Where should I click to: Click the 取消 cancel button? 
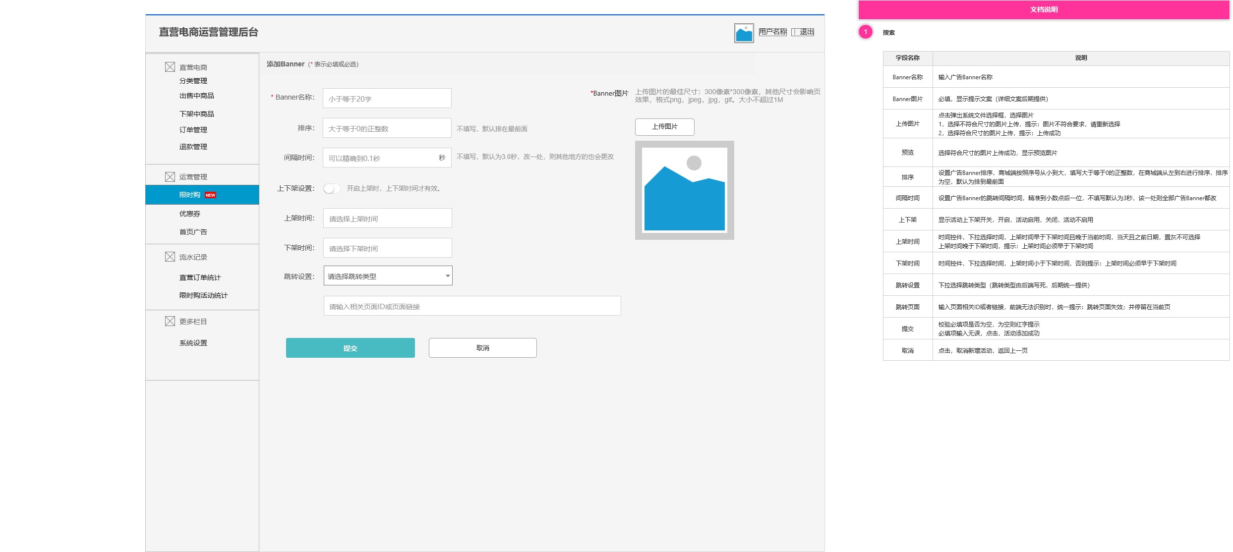click(x=482, y=348)
